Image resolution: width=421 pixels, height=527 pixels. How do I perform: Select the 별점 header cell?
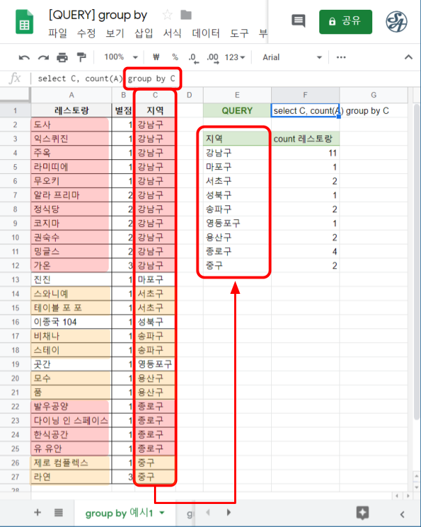tap(123, 110)
